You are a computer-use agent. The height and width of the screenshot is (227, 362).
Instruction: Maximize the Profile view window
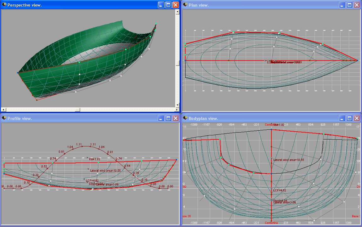(169, 118)
